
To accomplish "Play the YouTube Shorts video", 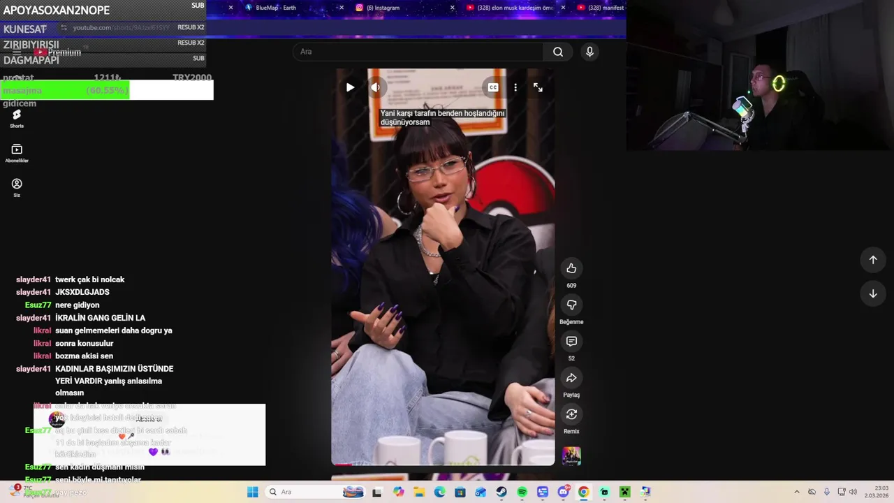I will click(x=350, y=87).
